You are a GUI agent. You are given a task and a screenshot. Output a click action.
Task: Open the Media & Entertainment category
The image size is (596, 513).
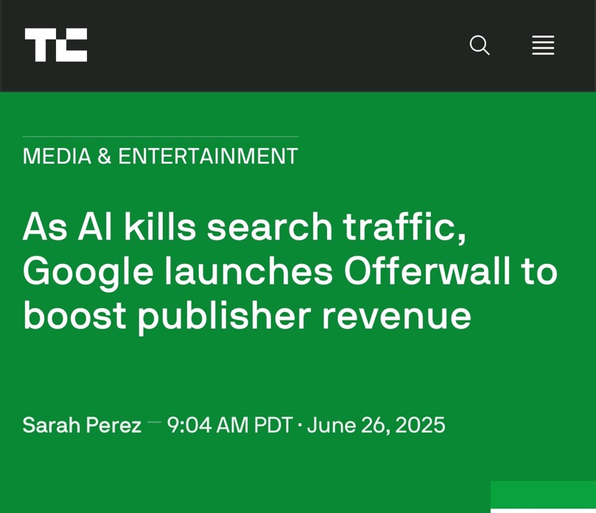(x=160, y=156)
